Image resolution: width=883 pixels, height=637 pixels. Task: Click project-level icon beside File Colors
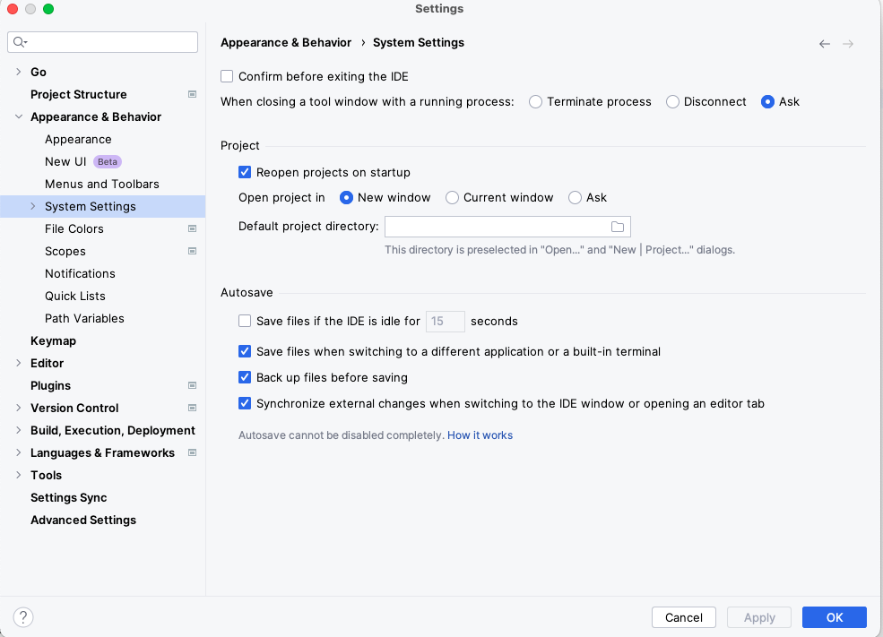[x=192, y=228]
